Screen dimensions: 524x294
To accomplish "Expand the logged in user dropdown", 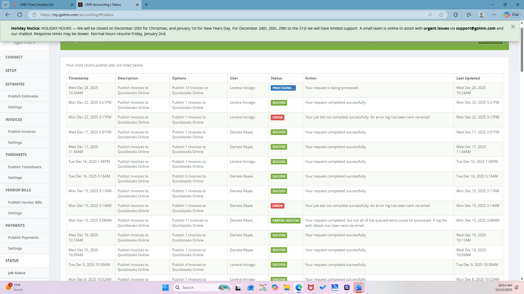I will pyautogui.click(x=24, y=43).
